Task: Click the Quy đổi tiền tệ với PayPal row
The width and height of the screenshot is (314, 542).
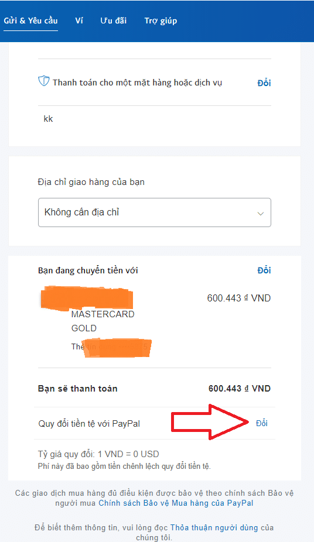Action: (155, 423)
